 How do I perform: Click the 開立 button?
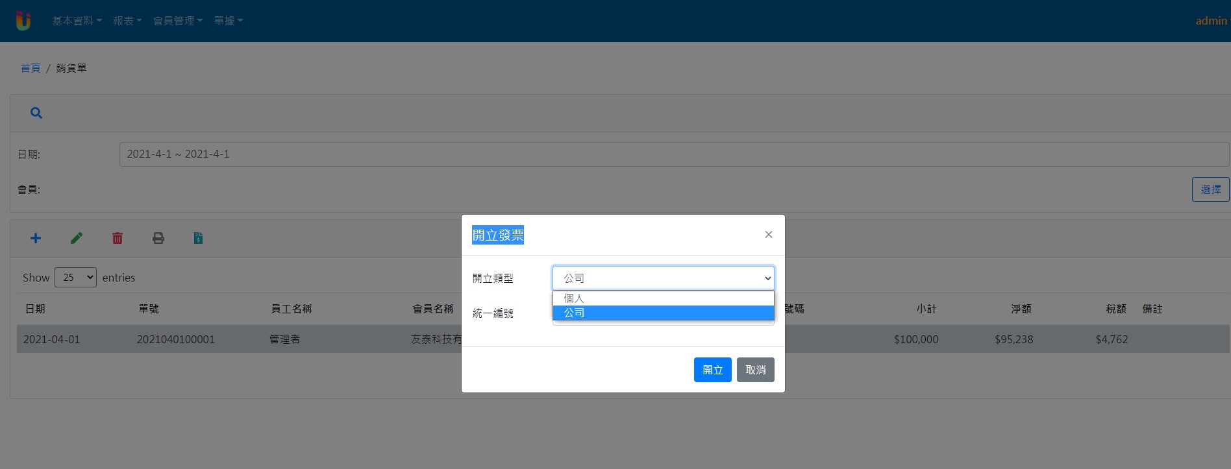coord(712,370)
